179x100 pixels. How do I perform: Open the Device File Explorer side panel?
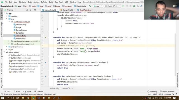pyautogui.click(x=177, y=79)
